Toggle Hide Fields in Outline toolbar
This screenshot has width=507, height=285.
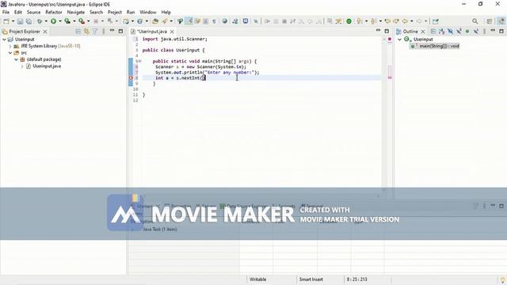click(x=450, y=32)
